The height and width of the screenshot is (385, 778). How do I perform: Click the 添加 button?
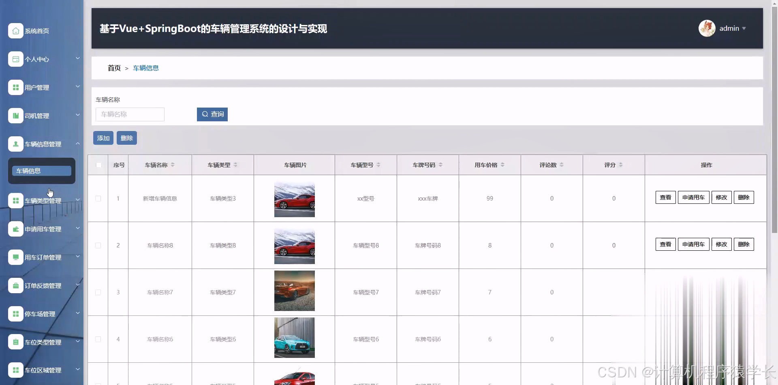pos(103,138)
